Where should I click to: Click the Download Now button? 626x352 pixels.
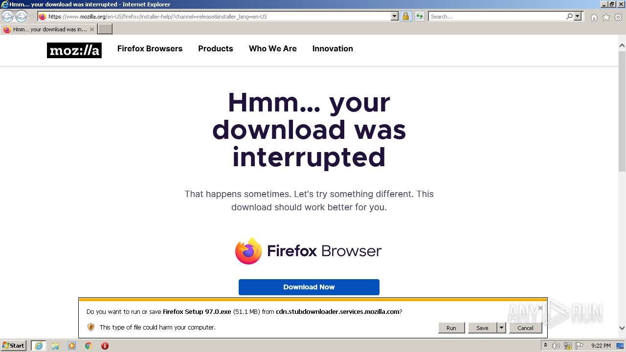tap(309, 287)
